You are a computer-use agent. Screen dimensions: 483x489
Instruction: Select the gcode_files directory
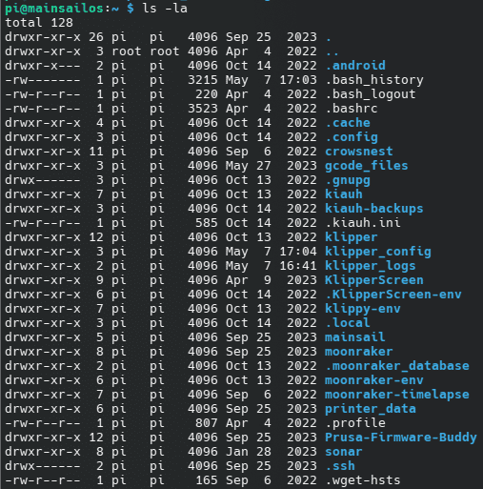367,166
